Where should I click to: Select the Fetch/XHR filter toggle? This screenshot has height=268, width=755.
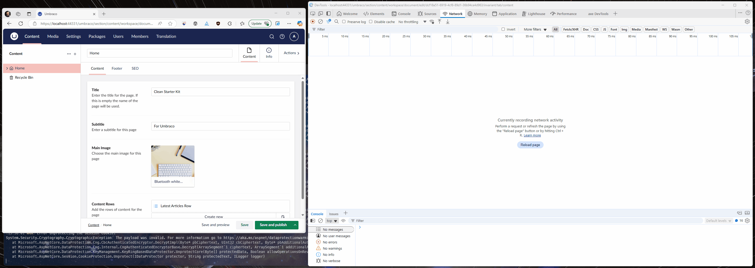tap(571, 29)
